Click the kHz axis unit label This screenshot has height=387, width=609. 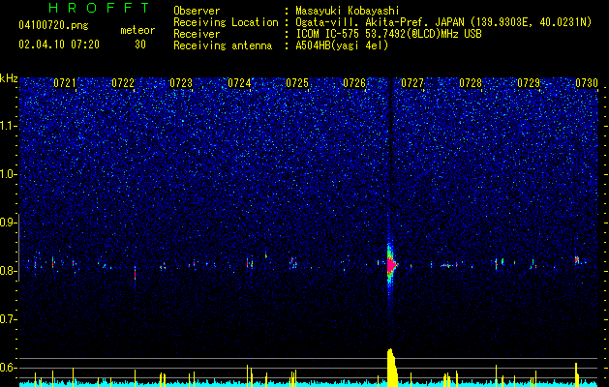pyautogui.click(x=9, y=78)
